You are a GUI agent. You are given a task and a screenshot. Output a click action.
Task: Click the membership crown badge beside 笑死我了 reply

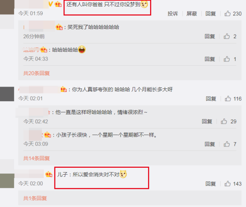click(59, 27)
